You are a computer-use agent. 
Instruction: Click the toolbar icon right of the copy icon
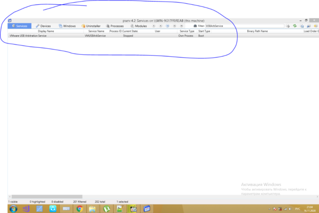[x=308, y=26]
